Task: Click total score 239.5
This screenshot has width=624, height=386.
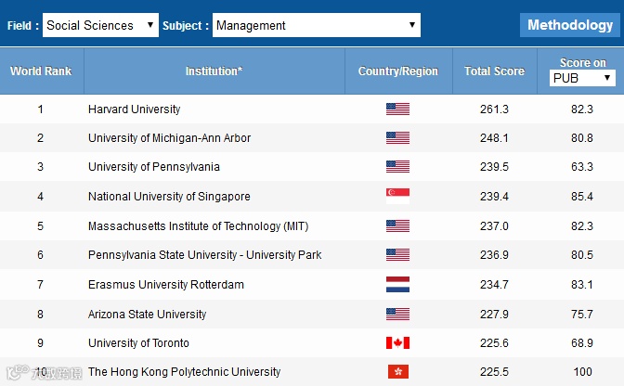Action: point(494,167)
